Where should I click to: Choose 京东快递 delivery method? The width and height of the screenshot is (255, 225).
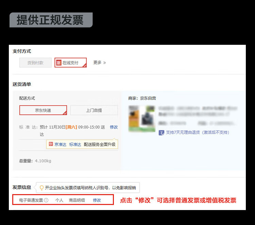(43, 110)
